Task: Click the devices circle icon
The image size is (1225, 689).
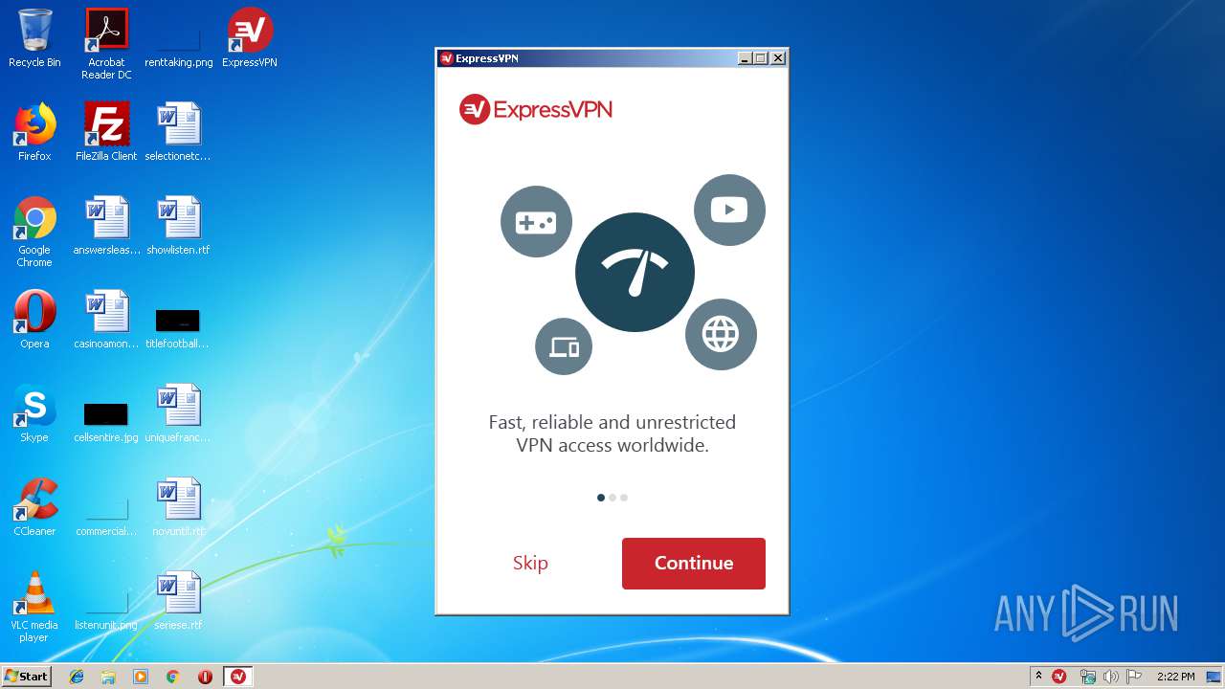Action: coord(564,346)
